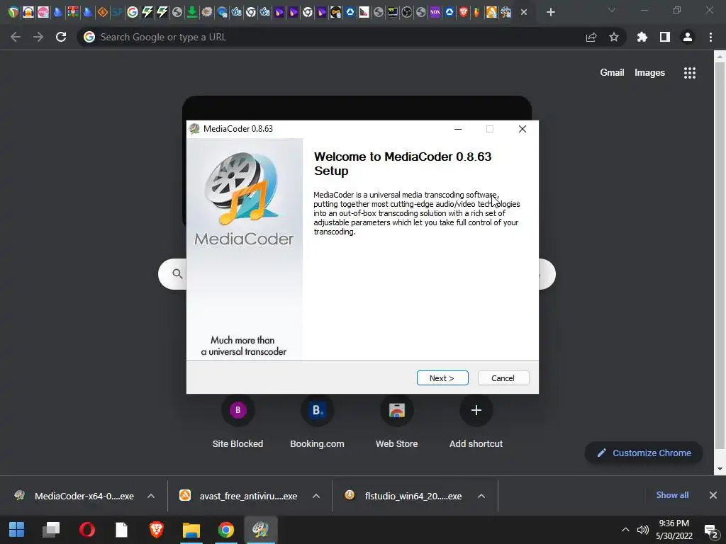Switch to the green download arrow tab
The height and width of the screenshot is (544, 726).
pyautogui.click(x=191, y=12)
